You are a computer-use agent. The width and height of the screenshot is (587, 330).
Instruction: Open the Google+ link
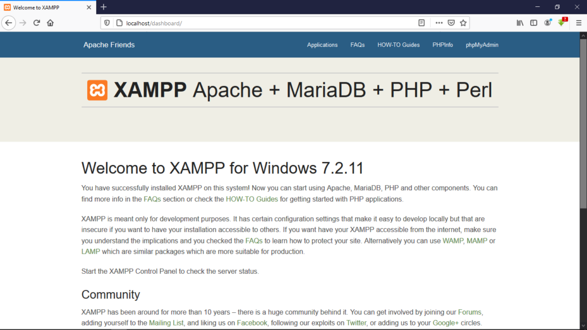(x=445, y=323)
